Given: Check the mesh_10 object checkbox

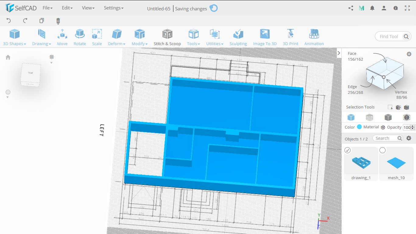Looking at the screenshot, I should pos(383,150).
